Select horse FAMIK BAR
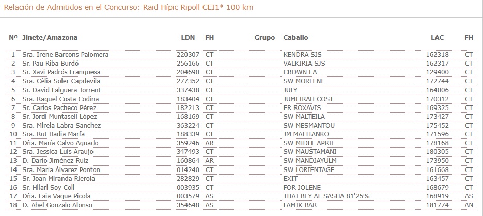The width and height of the screenshot is (483, 216). point(300,205)
